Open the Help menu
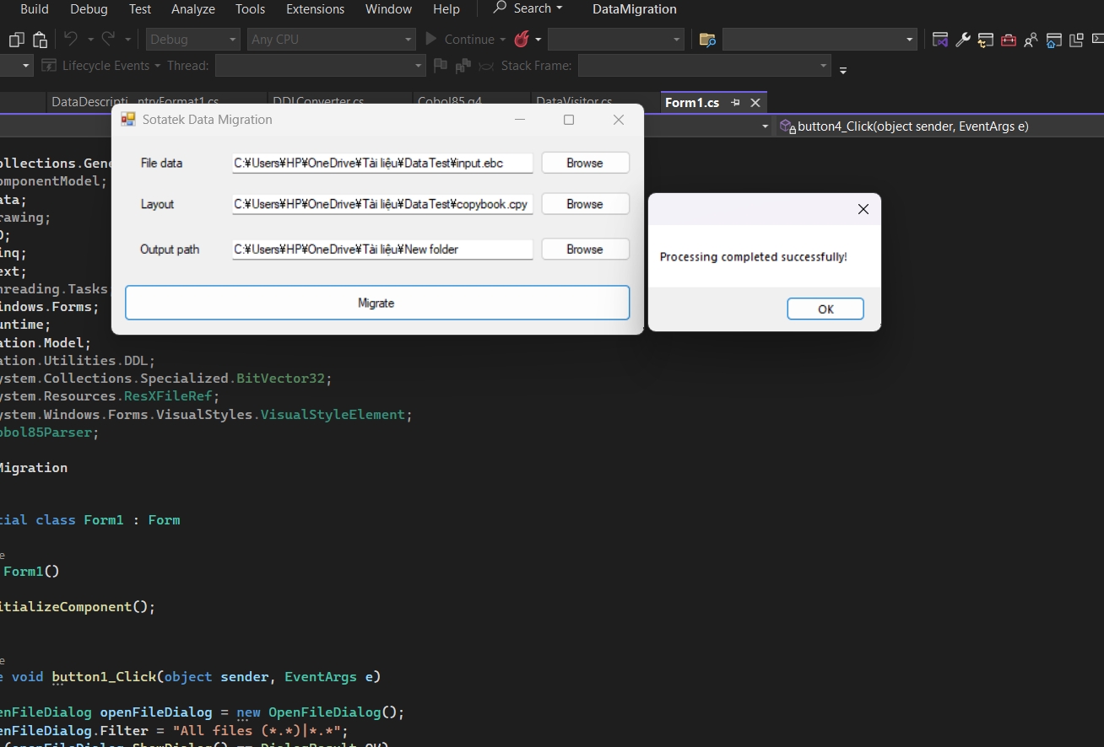This screenshot has width=1104, height=747. click(446, 9)
